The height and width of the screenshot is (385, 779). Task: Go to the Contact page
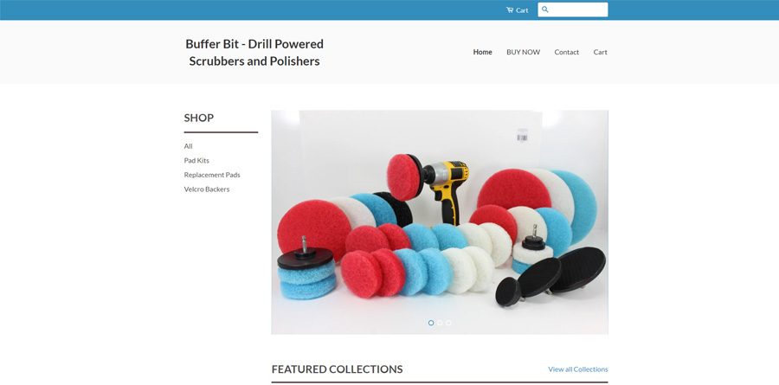(566, 52)
